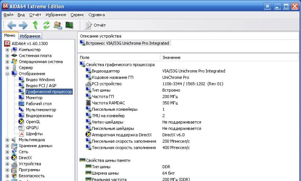Click the Безопасность shield icon
This screenshot has width=301, height=181.
[x=14, y=176]
